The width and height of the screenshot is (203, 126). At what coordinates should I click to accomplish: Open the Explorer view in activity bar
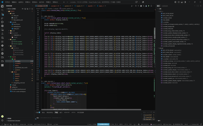pyautogui.click(x=2, y=6)
